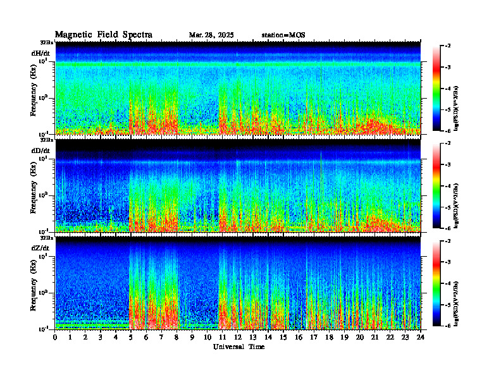
Task: Select the dZ/dt panel label
Action: 40,248
